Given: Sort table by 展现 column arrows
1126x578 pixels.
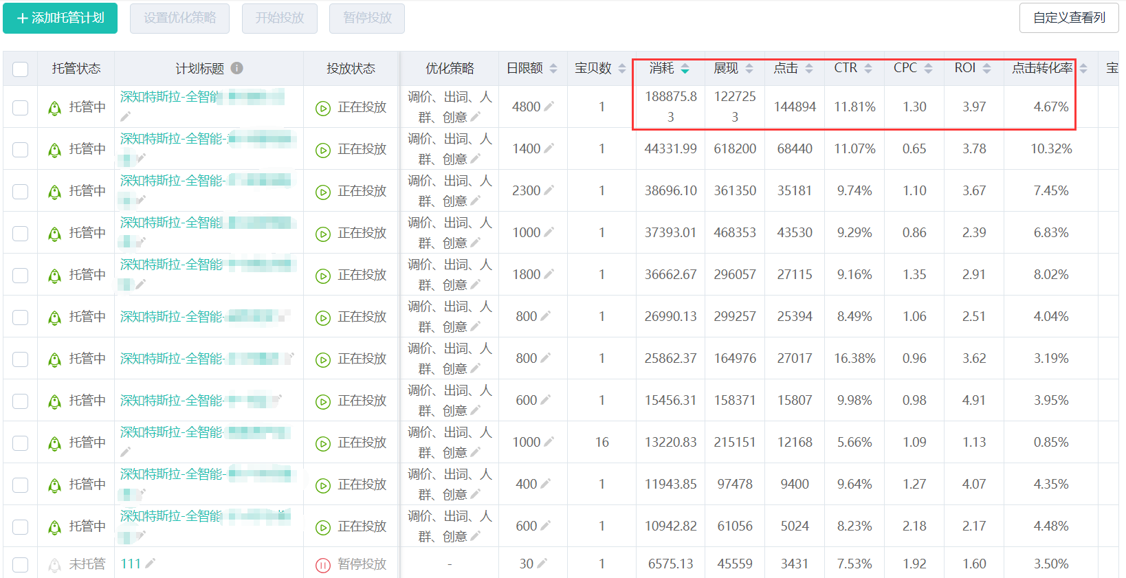Looking at the screenshot, I should click(x=749, y=68).
